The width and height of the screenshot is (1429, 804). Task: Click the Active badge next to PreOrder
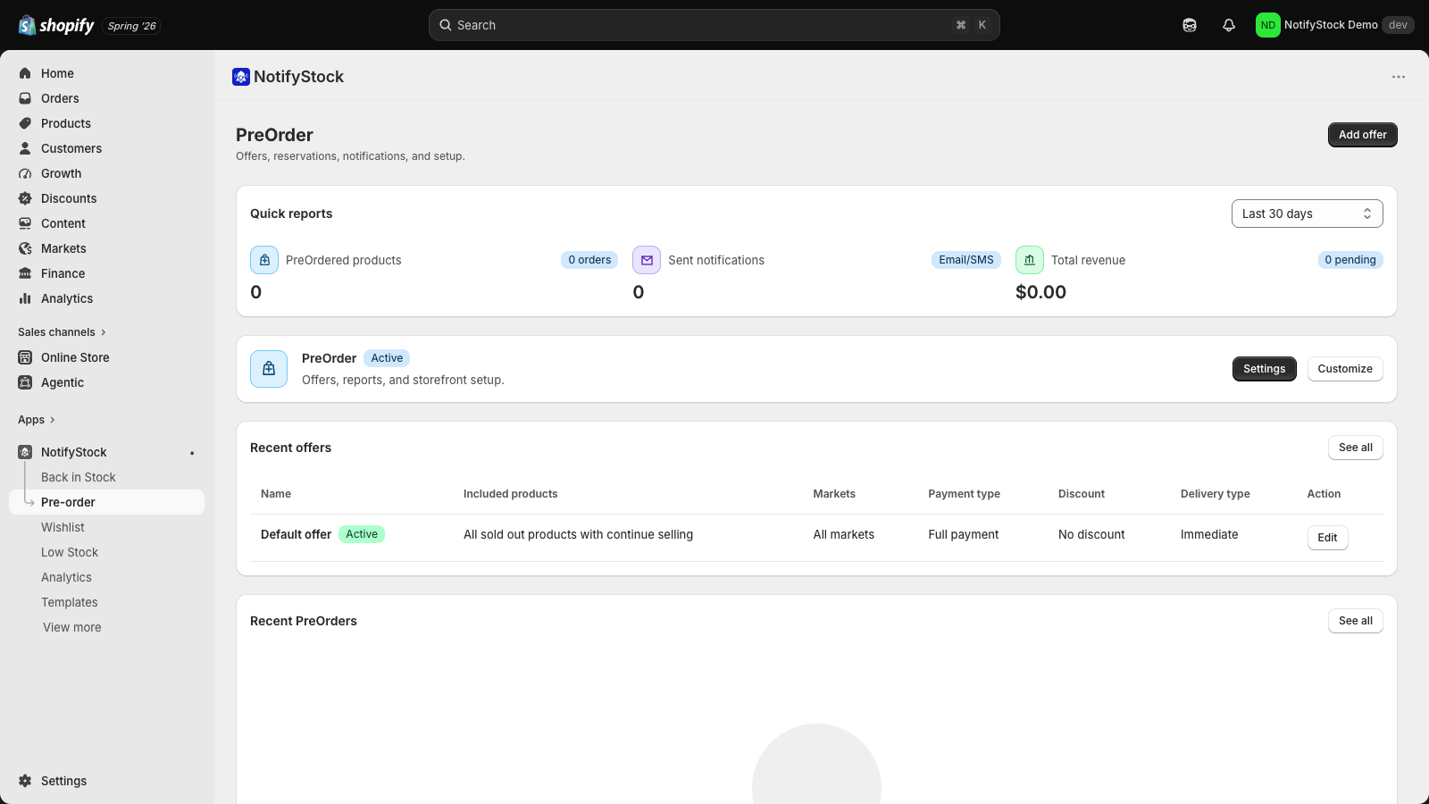[x=387, y=358]
